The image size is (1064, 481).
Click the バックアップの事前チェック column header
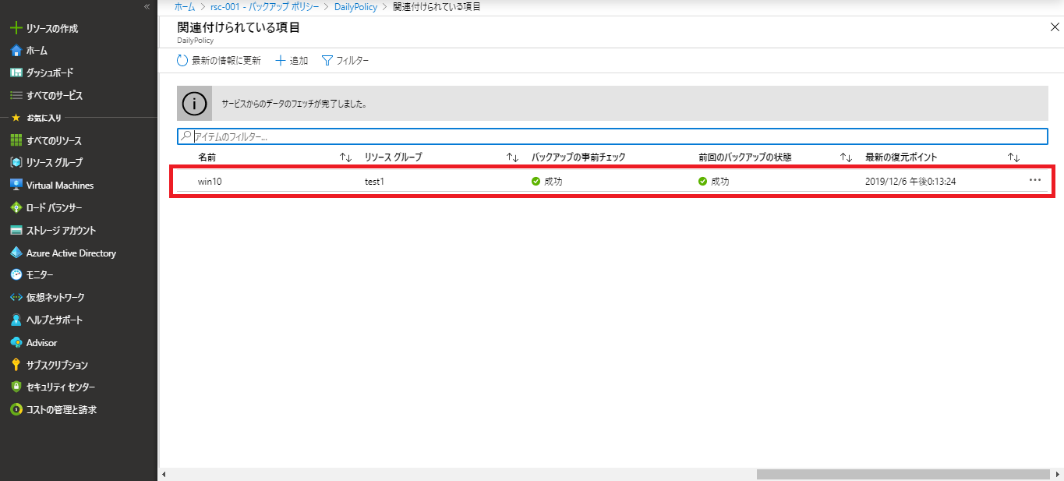point(578,157)
